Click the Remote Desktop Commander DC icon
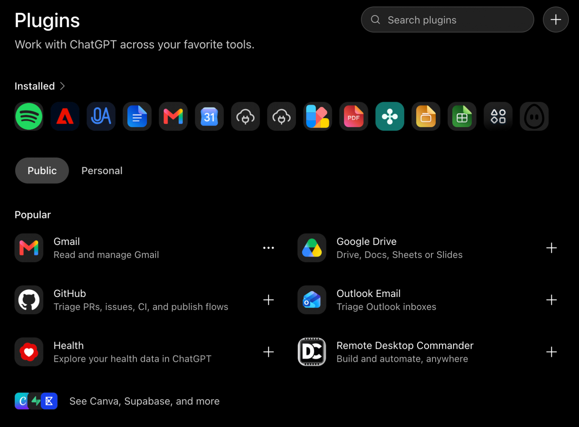Screen dimensions: 579x427 coord(312,352)
